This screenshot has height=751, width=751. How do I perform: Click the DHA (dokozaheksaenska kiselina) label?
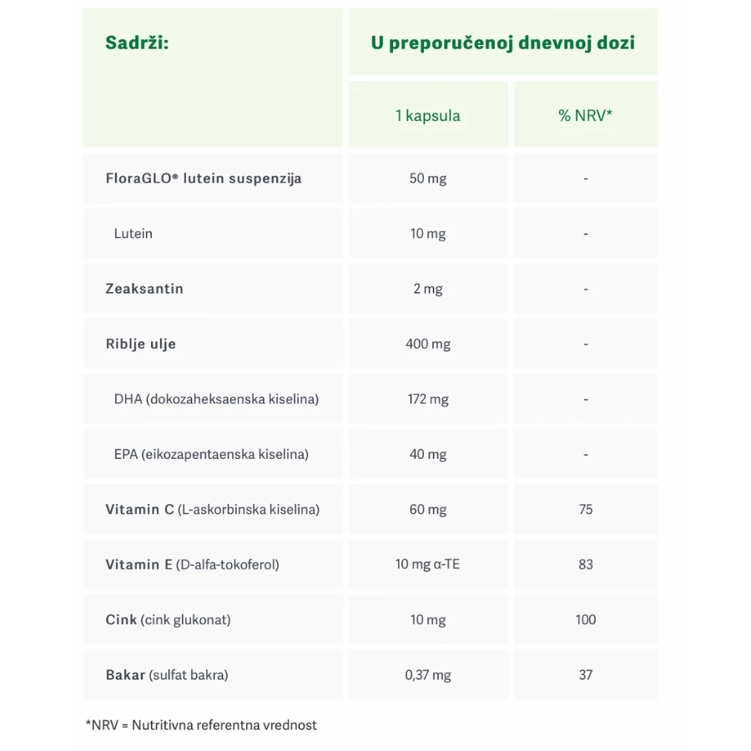pos(216,399)
